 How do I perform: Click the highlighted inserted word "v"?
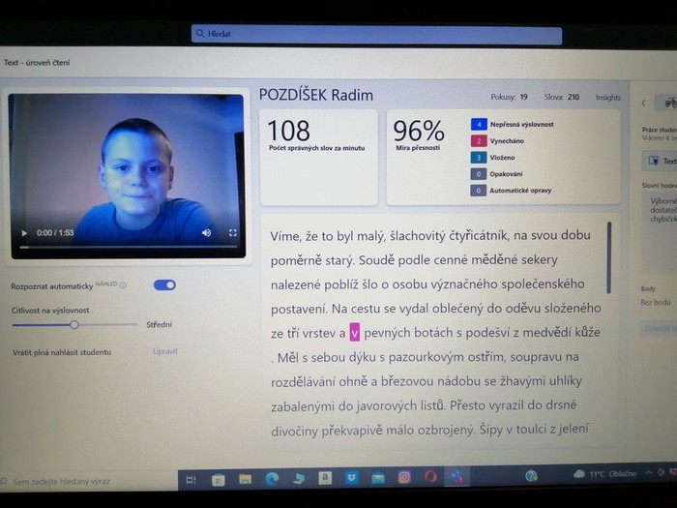coord(354,333)
